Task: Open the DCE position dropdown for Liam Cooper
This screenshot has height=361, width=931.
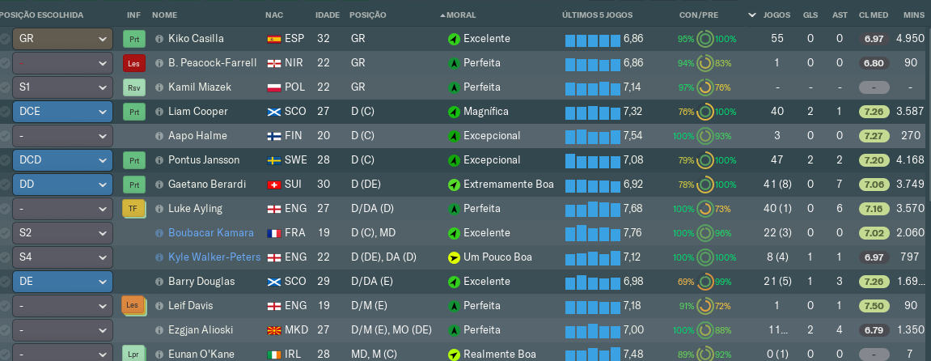Action: tap(62, 112)
